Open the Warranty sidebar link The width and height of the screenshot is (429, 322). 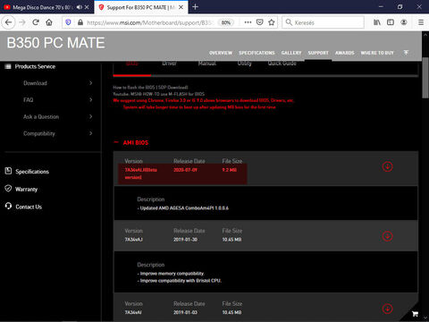pyautogui.click(x=26, y=190)
